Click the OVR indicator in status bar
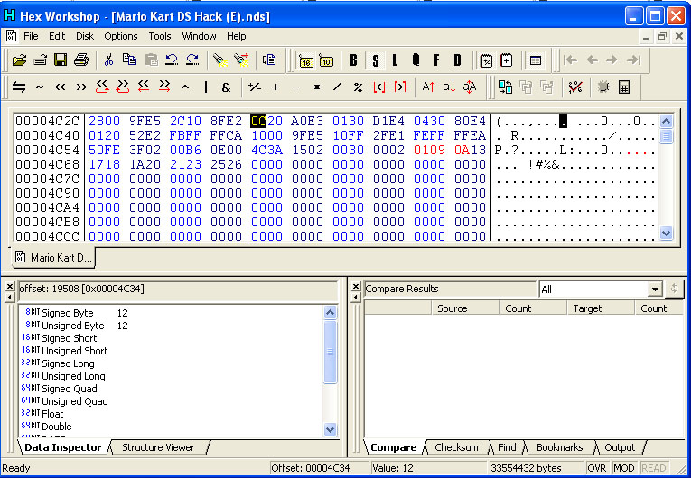This screenshot has width=691, height=478. coord(597,468)
